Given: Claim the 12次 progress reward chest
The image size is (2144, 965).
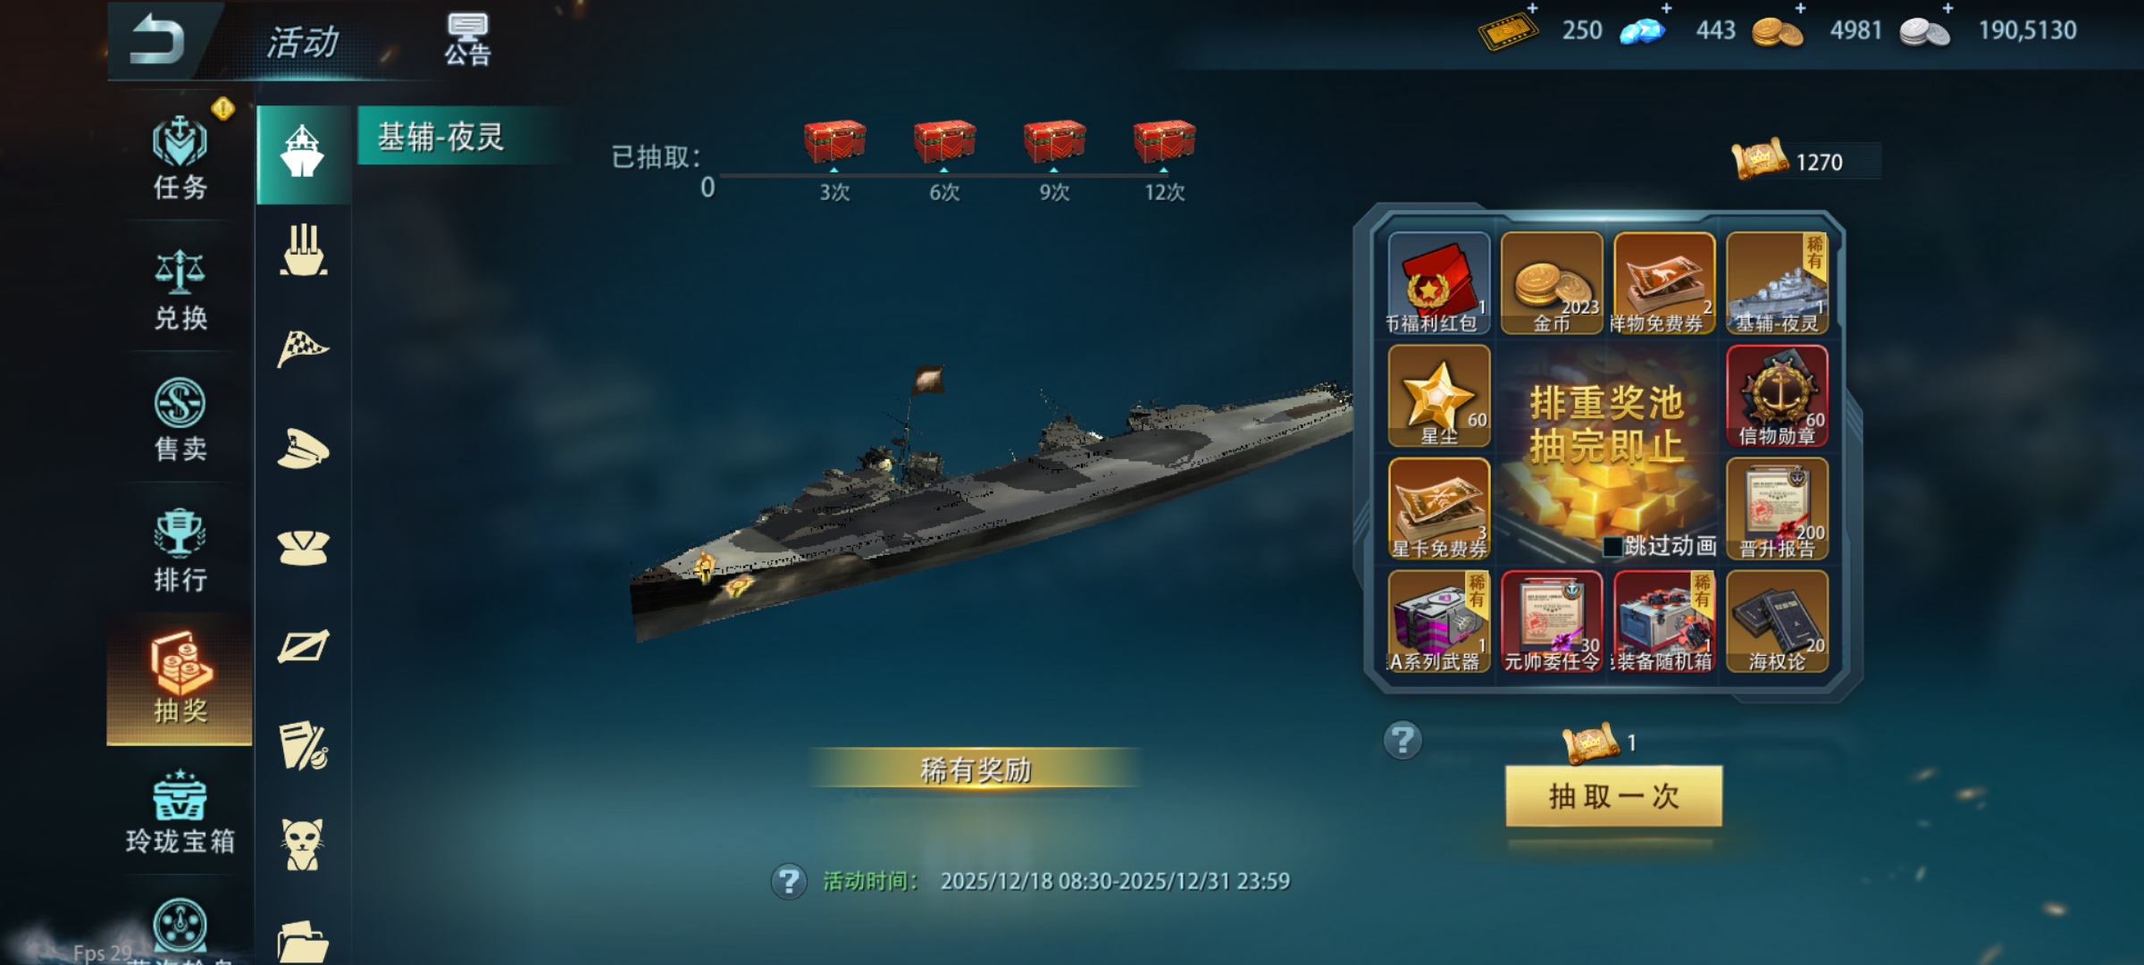Looking at the screenshot, I should (1164, 141).
